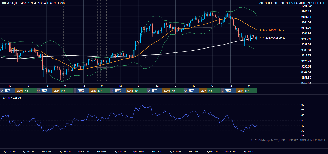Select the 5/6 00:00 date label
The width and height of the screenshot is (328, 154).
coord(212,152)
